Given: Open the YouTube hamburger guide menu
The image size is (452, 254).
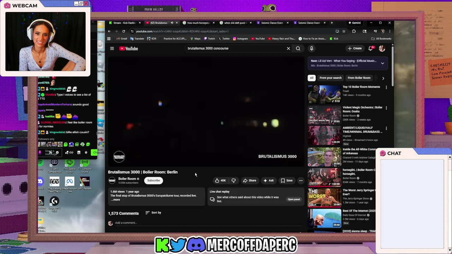Looking at the screenshot, I should (x=112, y=49).
